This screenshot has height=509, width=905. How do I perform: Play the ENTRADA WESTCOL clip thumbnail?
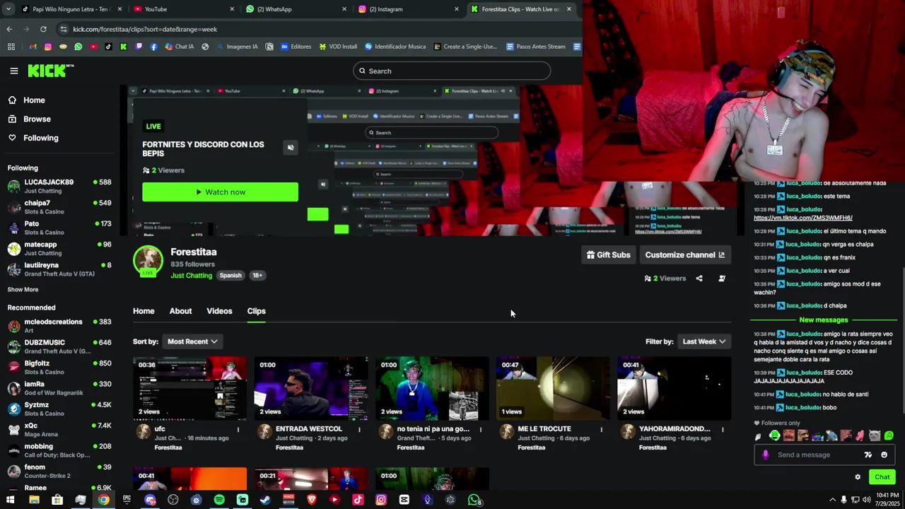pos(311,388)
